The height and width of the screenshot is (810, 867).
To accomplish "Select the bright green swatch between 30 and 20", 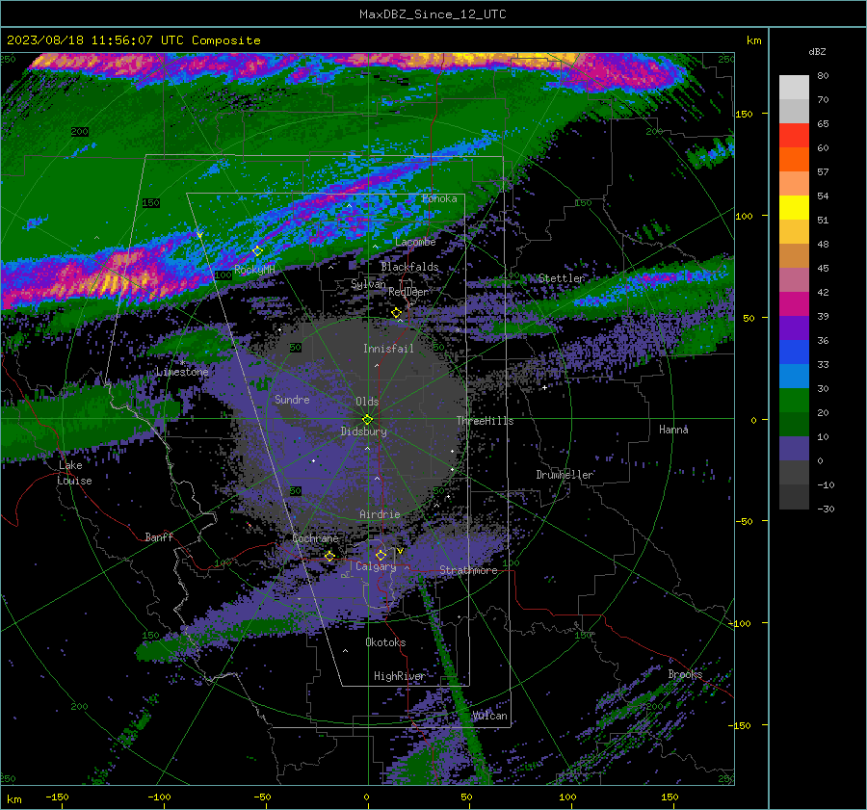I will point(794,401).
